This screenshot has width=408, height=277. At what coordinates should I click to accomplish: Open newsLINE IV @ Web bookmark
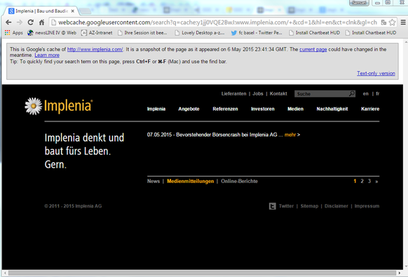(52, 33)
